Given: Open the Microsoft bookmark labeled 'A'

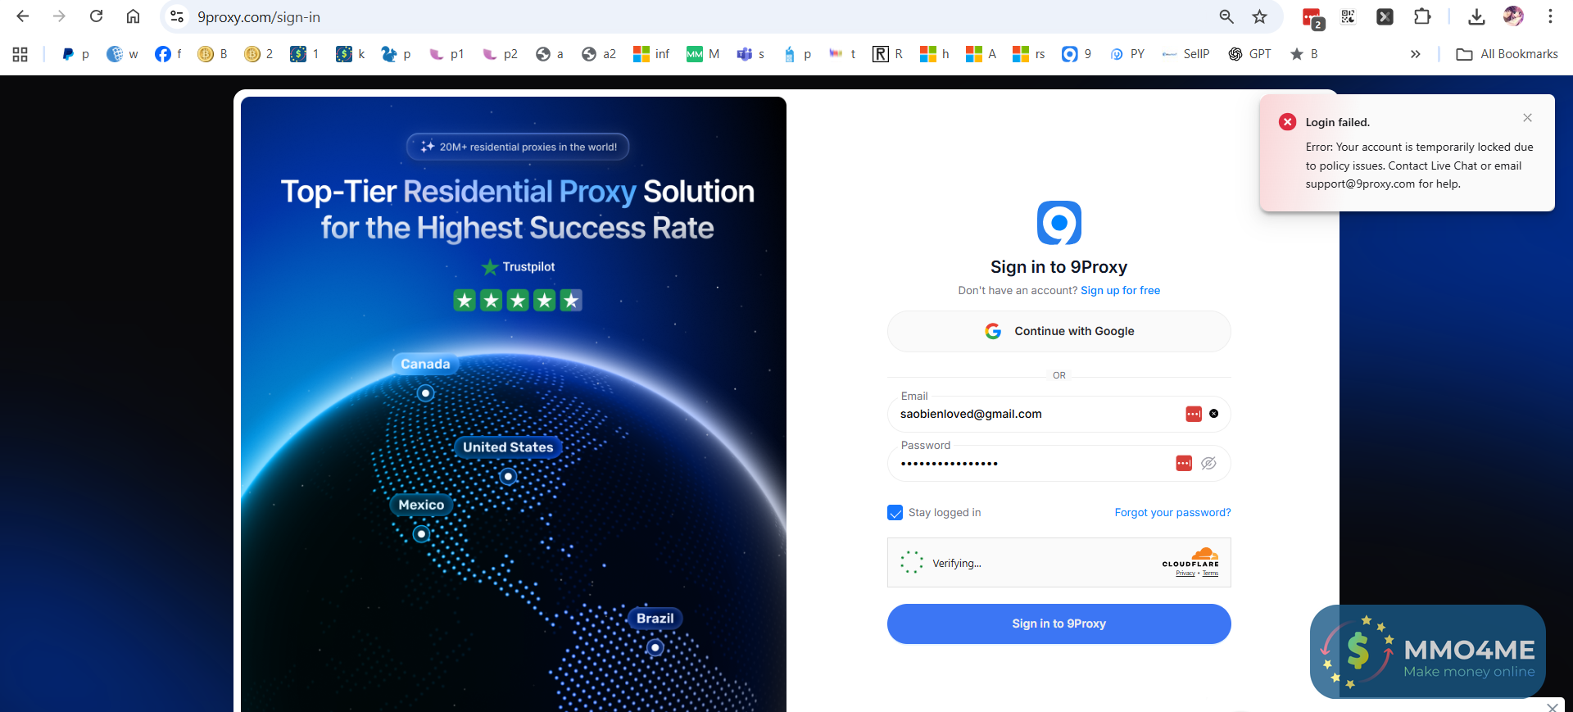Looking at the screenshot, I should [x=981, y=54].
